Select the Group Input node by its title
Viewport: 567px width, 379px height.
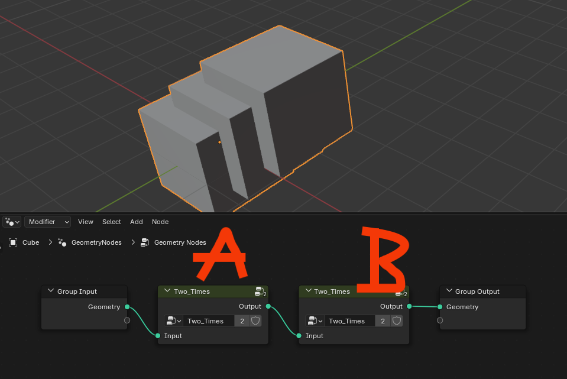click(77, 291)
